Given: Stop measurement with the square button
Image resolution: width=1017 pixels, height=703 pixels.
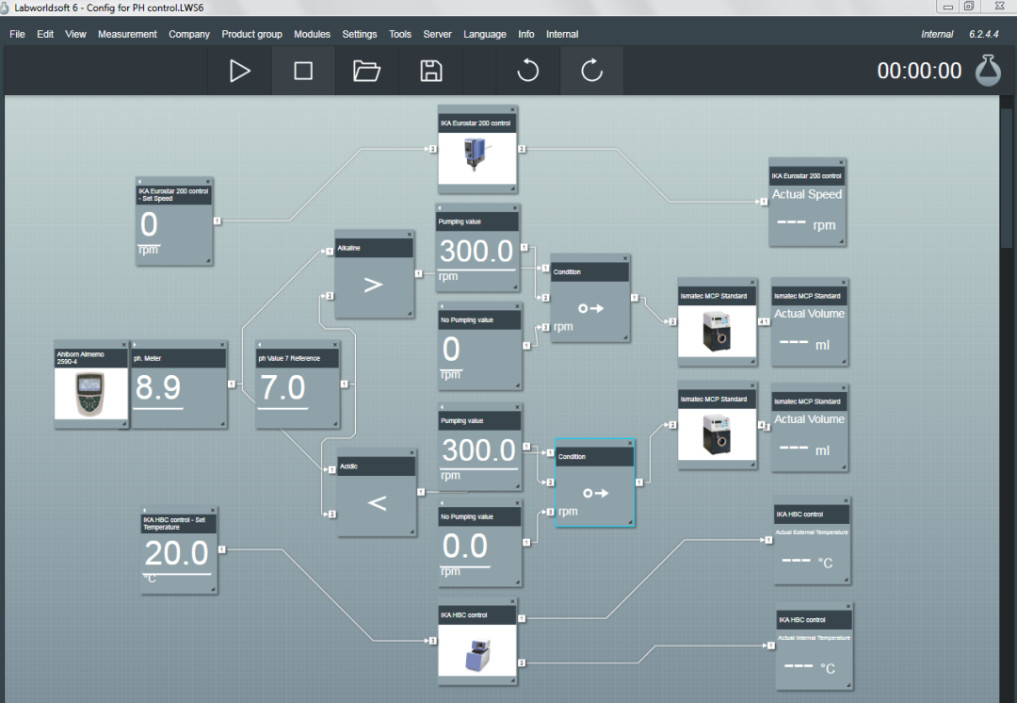Looking at the screenshot, I should click(x=303, y=71).
